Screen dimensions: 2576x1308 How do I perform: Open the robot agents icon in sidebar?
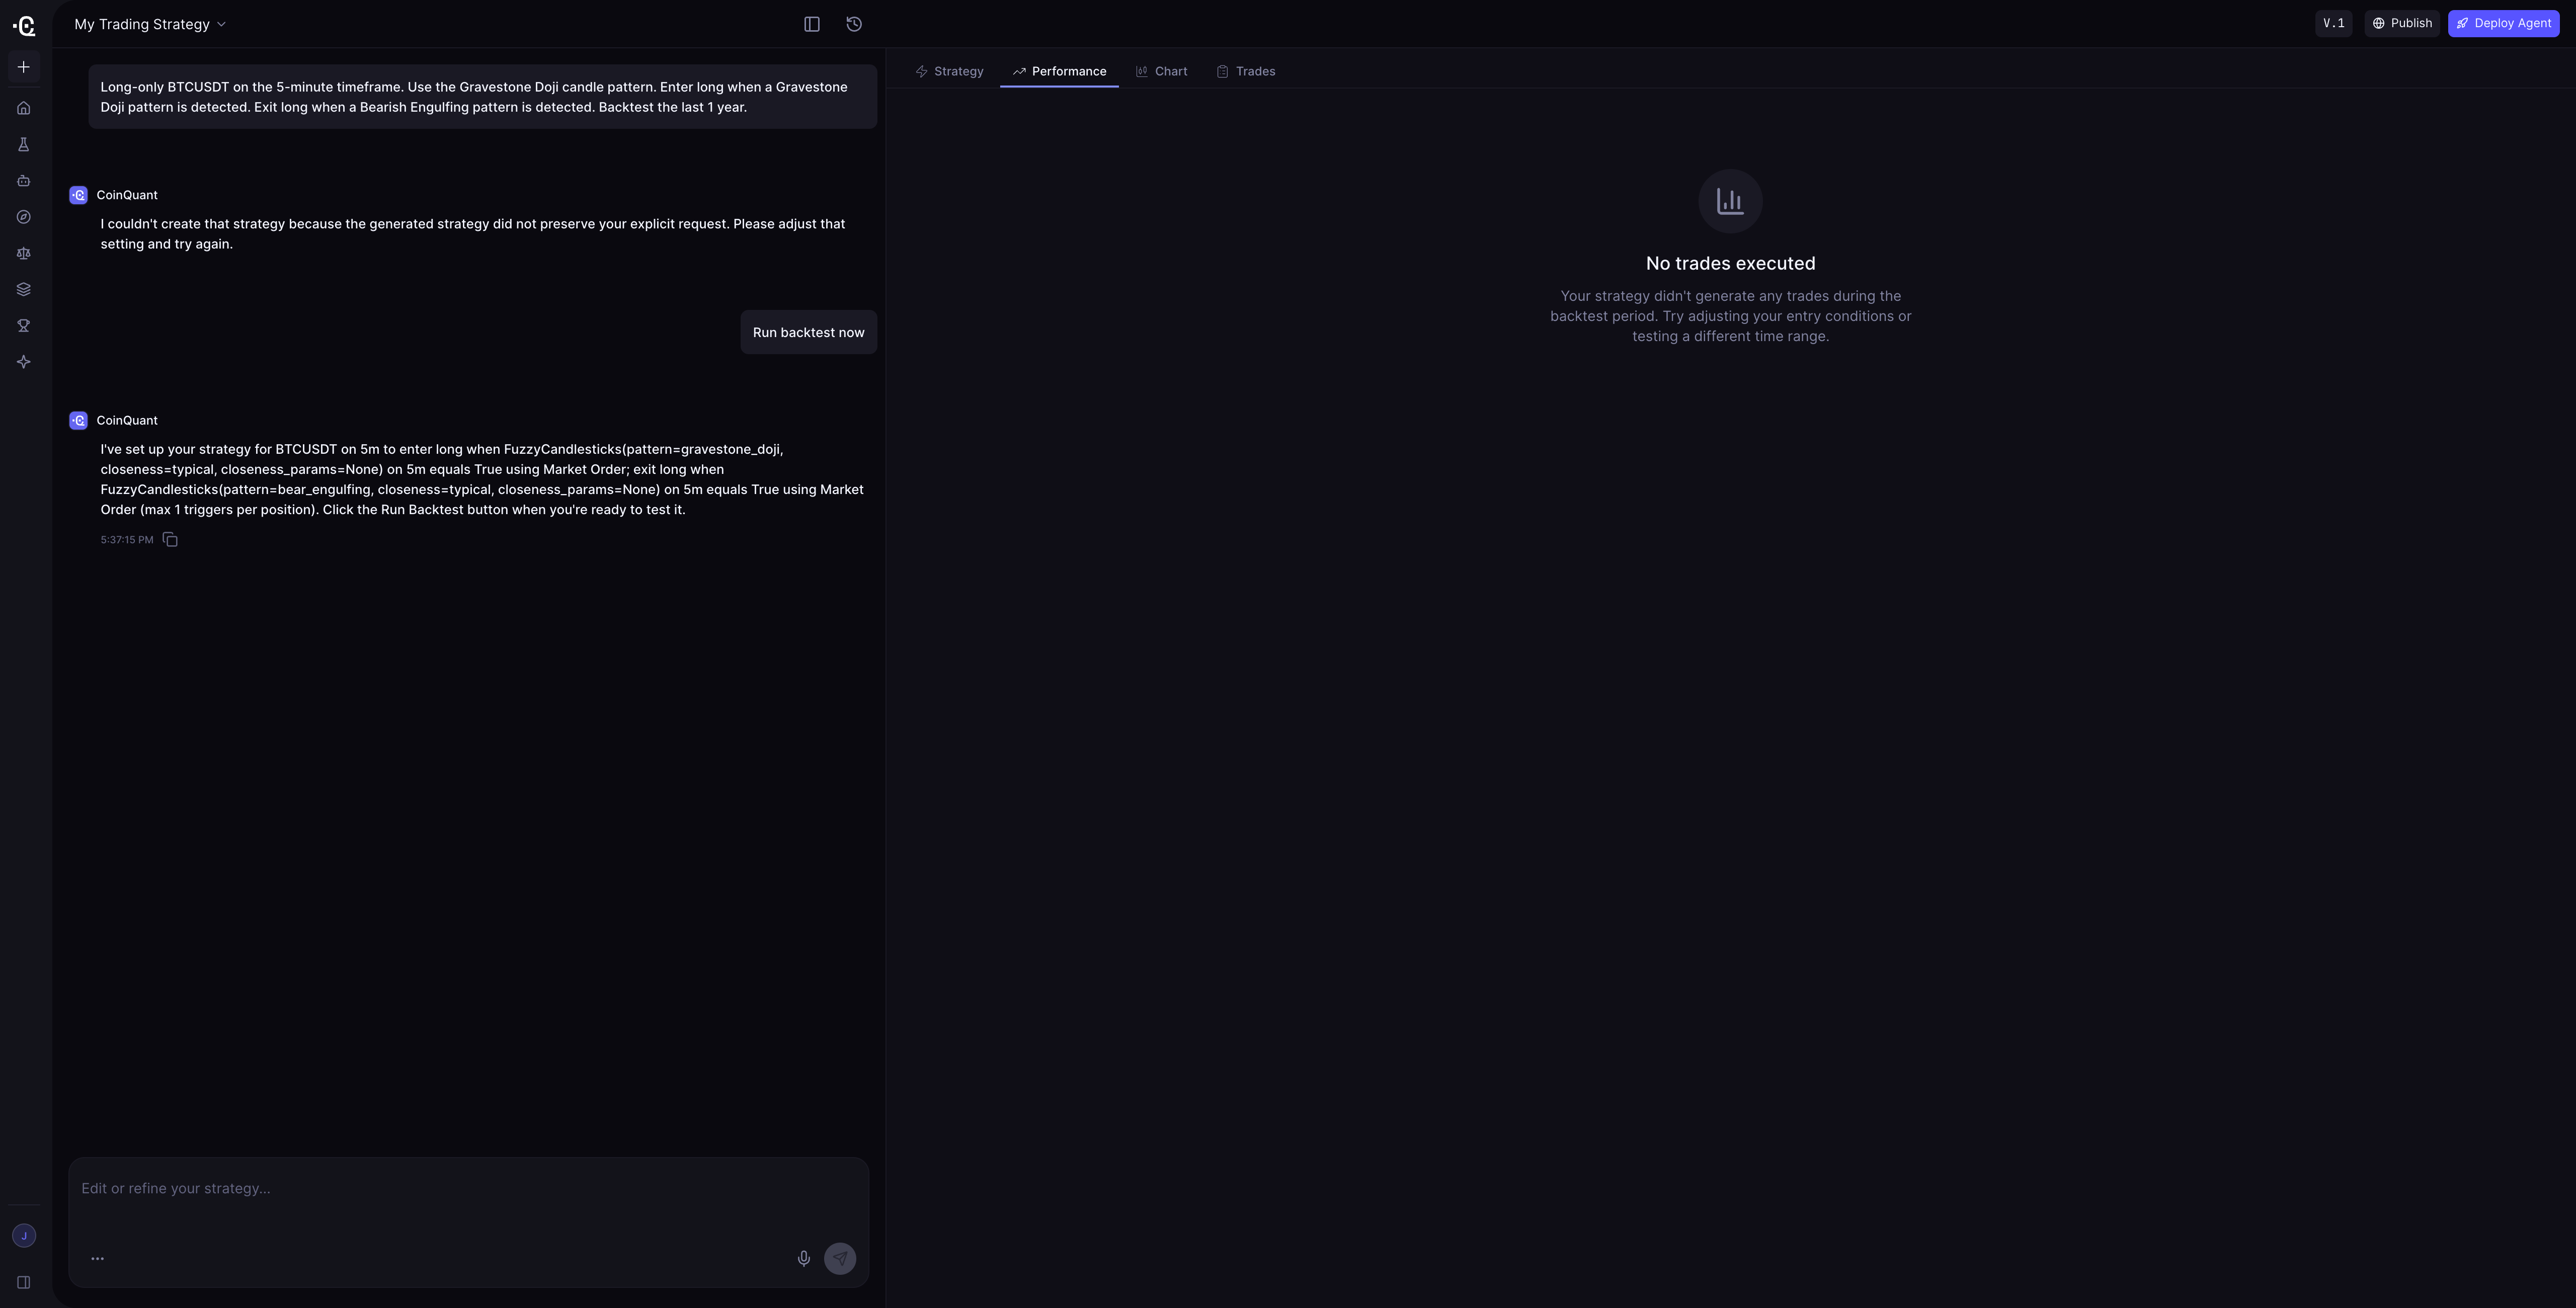(24, 181)
